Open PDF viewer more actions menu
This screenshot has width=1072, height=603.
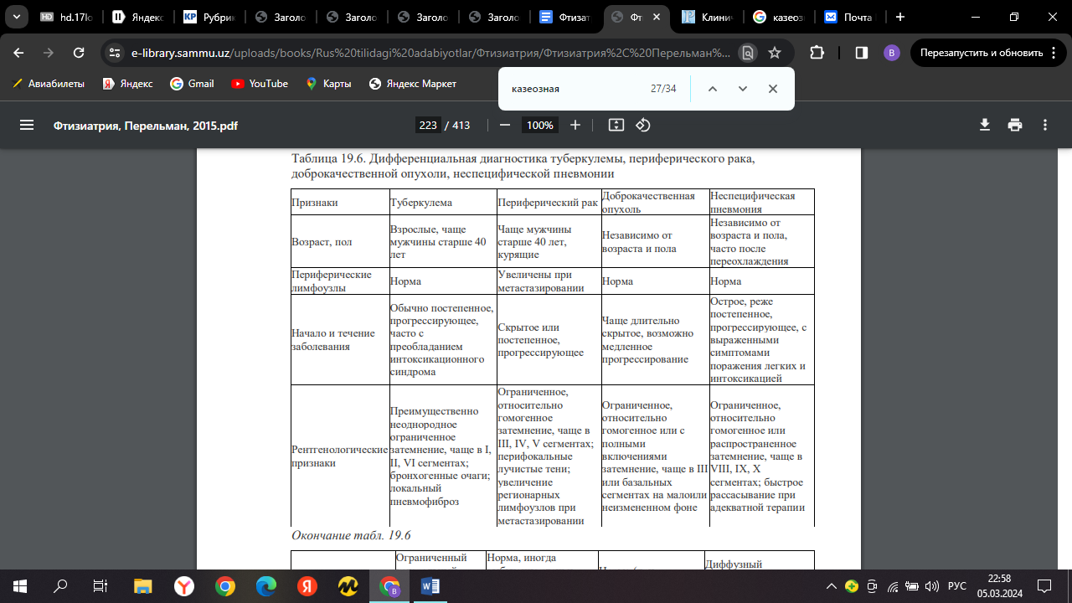[1045, 125]
